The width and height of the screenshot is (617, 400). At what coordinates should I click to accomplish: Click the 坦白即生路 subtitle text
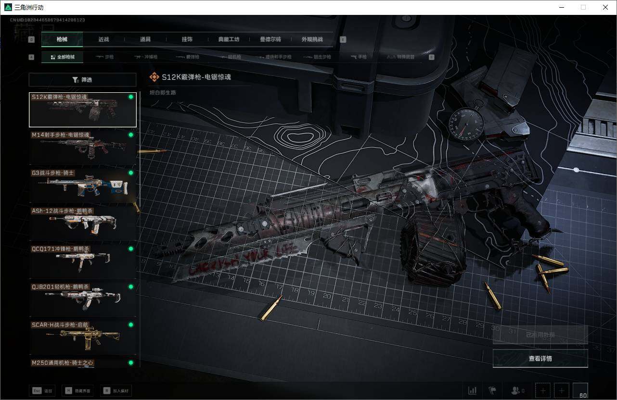(x=163, y=92)
